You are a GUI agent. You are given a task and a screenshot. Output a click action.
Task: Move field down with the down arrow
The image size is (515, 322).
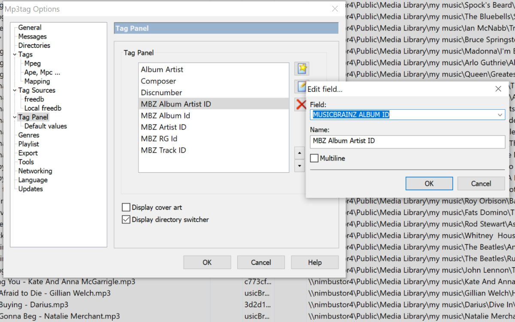299,166
